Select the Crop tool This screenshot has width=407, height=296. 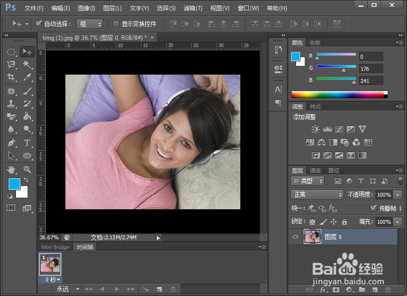tap(11, 77)
